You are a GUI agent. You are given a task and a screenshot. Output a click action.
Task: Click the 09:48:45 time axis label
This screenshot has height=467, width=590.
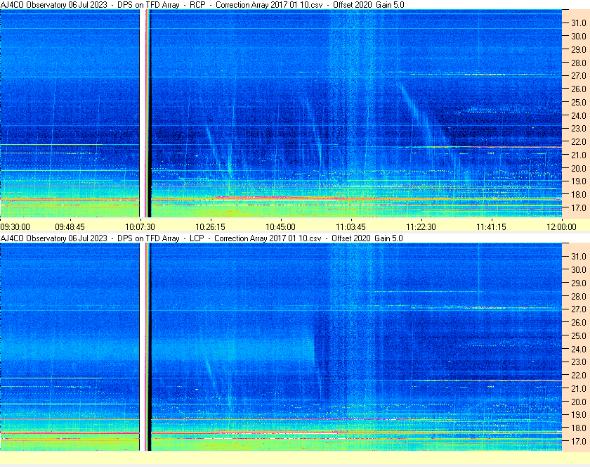pos(70,227)
